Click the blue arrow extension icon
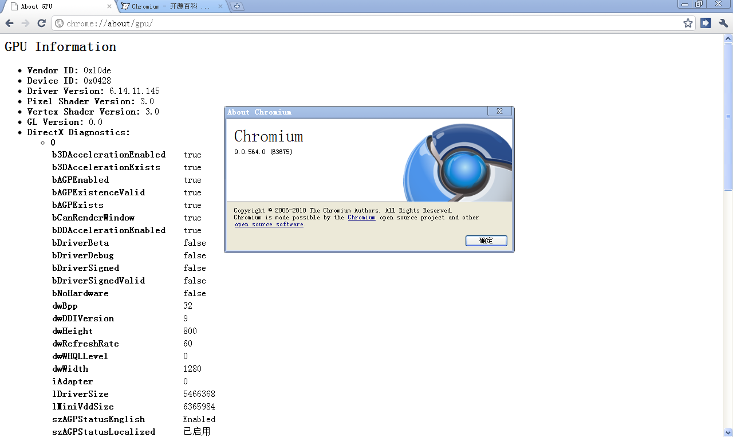The height and width of the screenshot is (437, 733). pos(706,23)
